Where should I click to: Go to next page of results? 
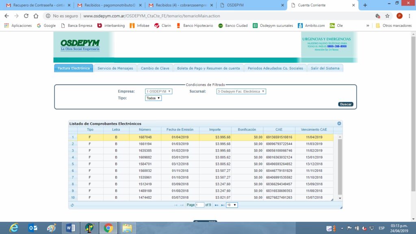click(217, 205)
